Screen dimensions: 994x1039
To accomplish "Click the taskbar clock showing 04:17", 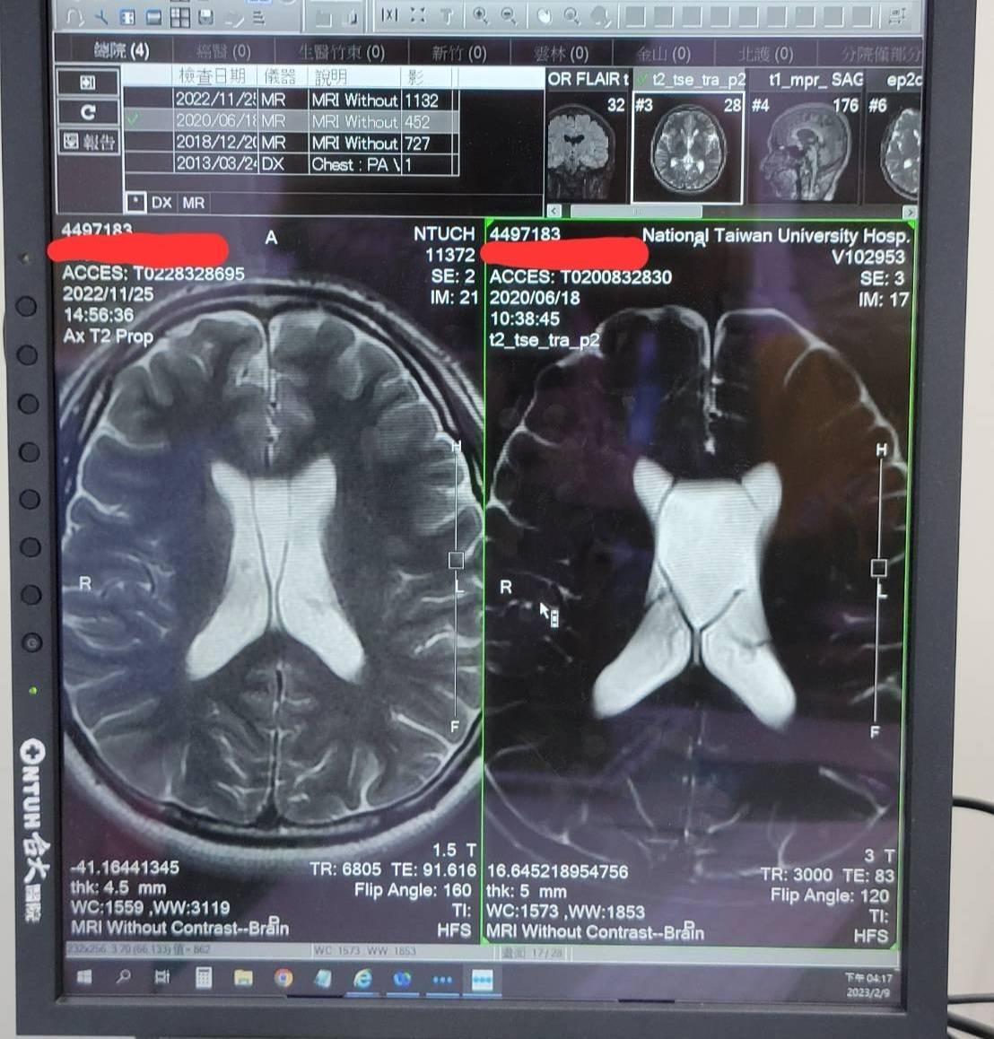I will [x=868, y=984].
